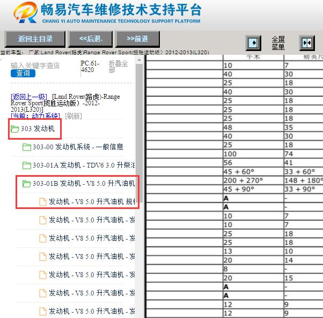This screenshot has height=318, width=323.
Task: Select 303-01B 发动机 - V8 5.0 升汽油机
Action: [84, 183]
